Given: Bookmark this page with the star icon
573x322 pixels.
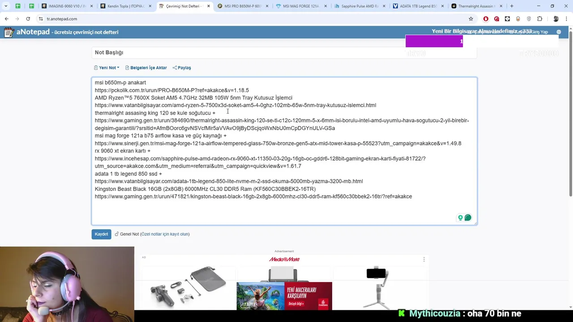Looking at the screenshot, I should [471, 19].
